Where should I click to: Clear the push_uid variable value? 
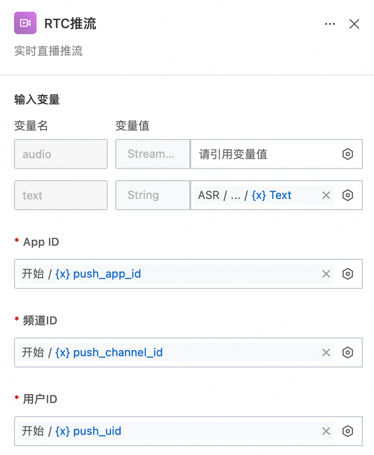coord(326,431)
